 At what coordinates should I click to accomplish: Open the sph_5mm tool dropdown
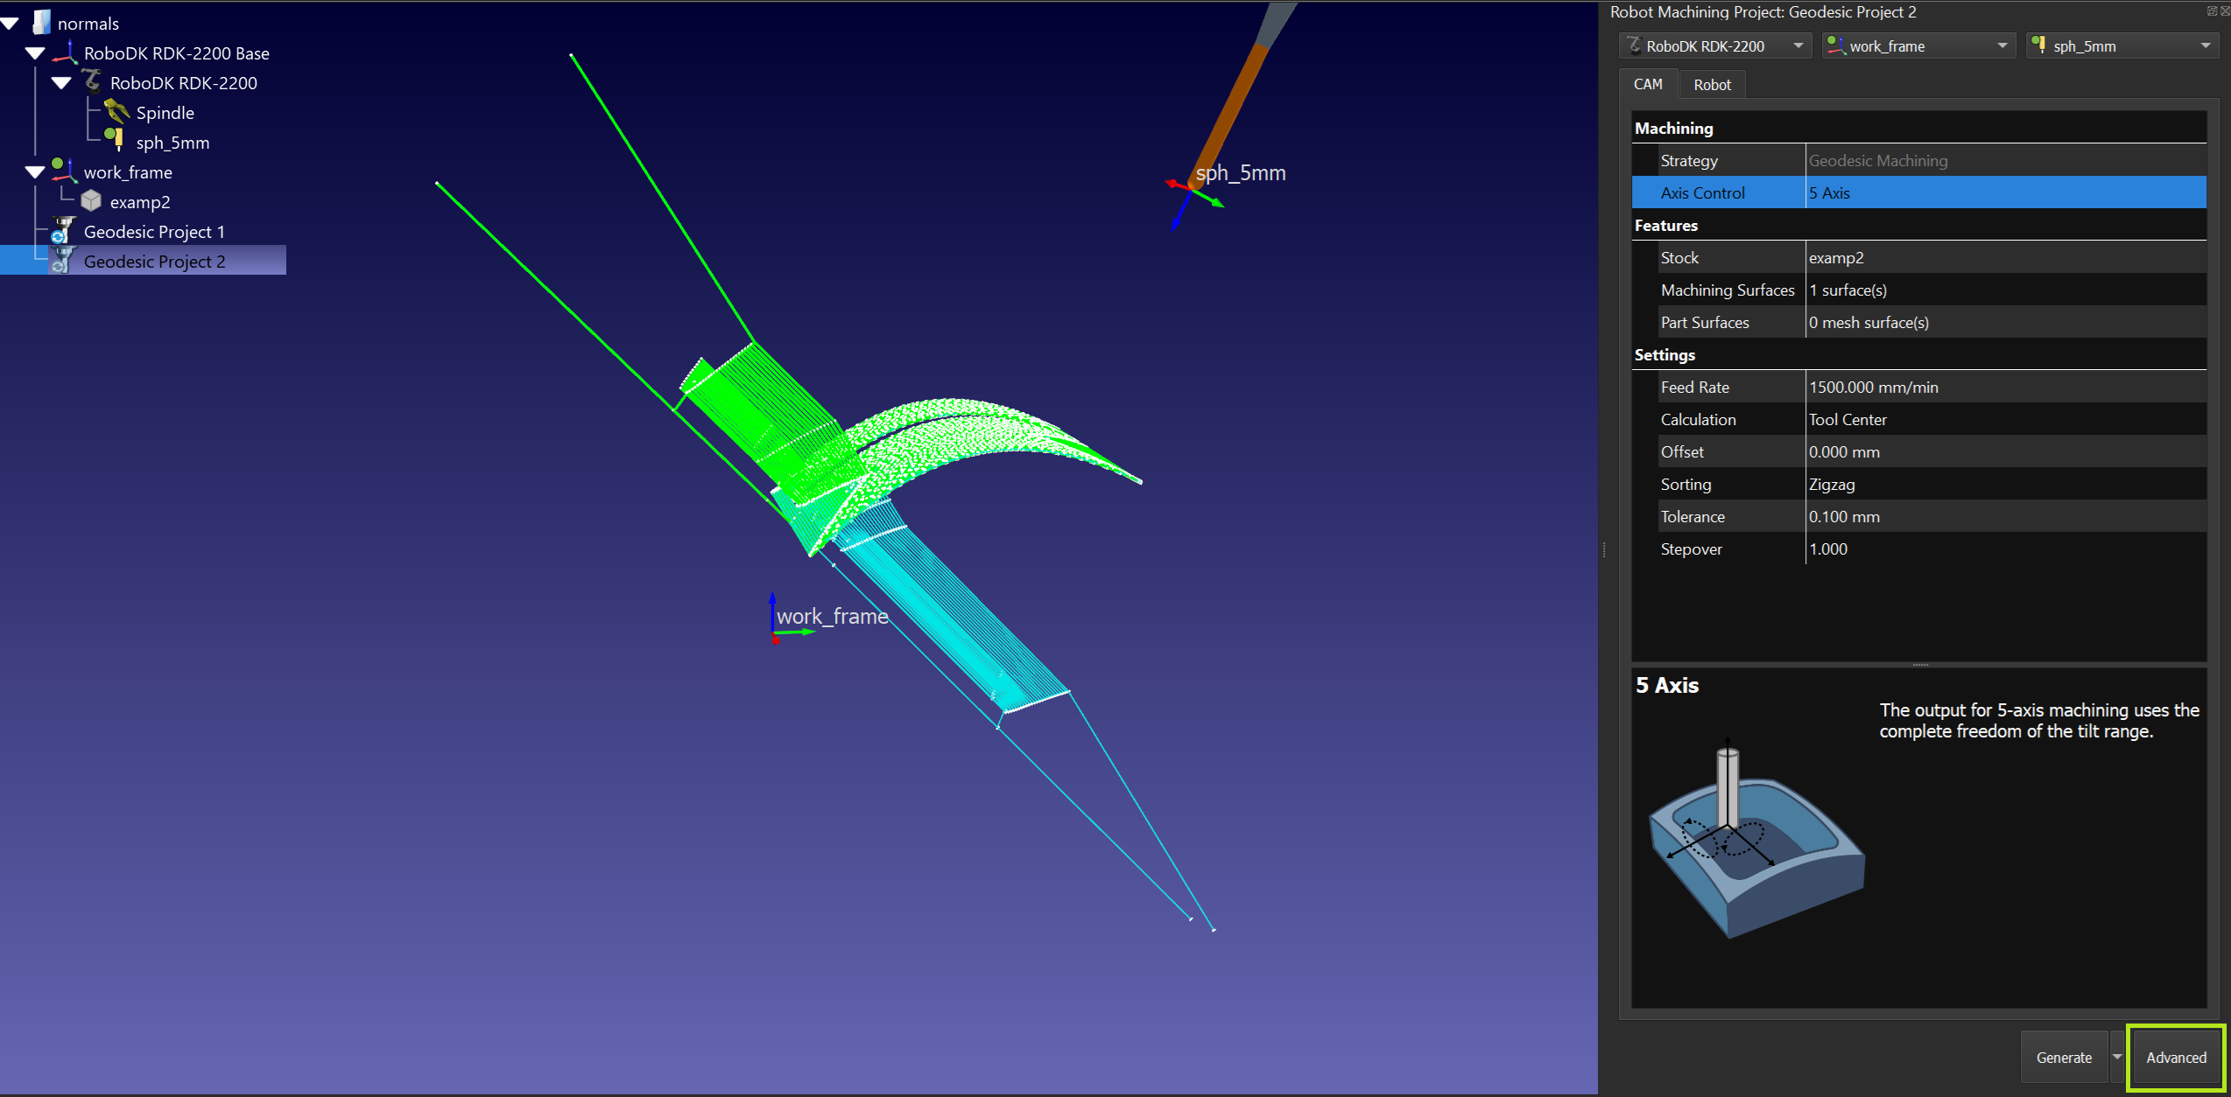click(2122, 46)
